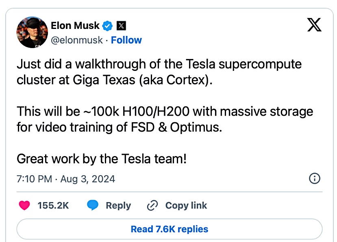Click the pink heart like icon

point(24,205)
